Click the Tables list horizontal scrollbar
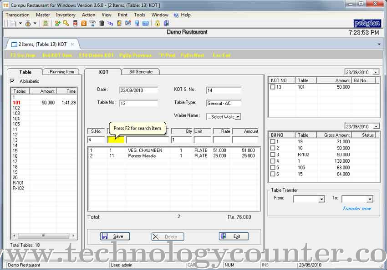This screenshot has height=270, width=387. (44, 236)
